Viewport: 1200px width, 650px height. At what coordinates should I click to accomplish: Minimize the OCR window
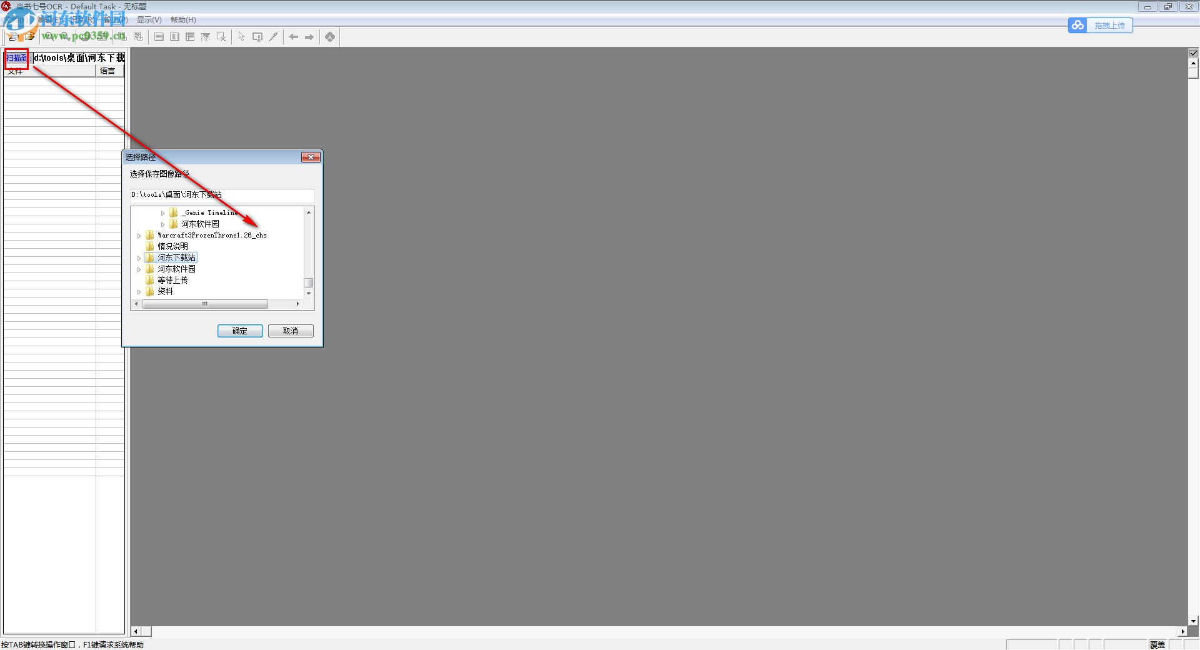coord(1147,7)
